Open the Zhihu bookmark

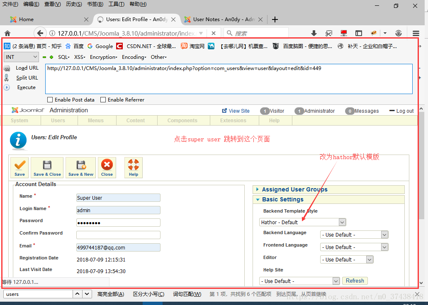click(32, 46)
